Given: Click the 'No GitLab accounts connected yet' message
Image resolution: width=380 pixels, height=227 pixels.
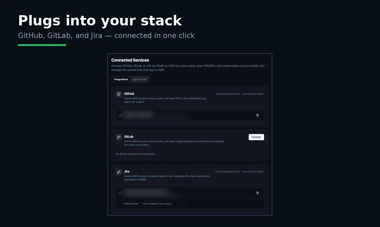Looking at the screenshot, I should pyautogui.click(x=136, y=154).
